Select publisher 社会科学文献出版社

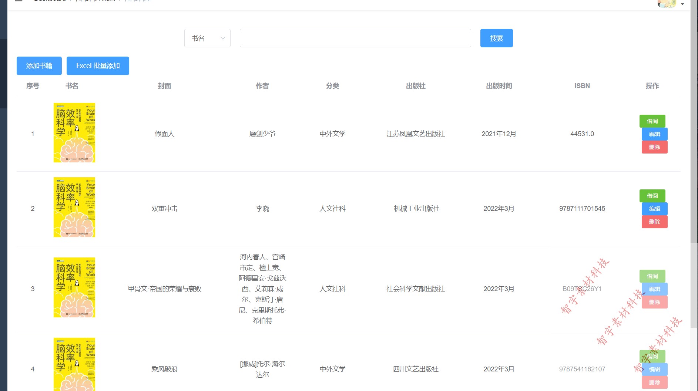pos(416,289)
